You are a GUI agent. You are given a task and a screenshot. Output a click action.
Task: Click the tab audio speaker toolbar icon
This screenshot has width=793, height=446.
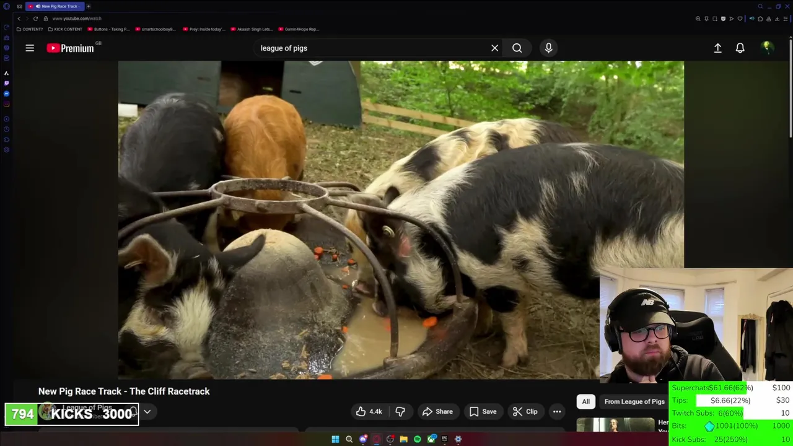751,19
